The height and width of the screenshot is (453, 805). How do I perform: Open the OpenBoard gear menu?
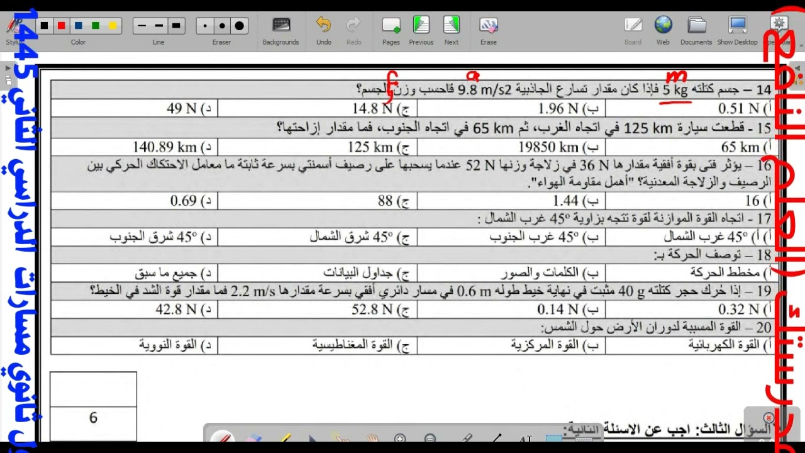(x=779, y=30)
